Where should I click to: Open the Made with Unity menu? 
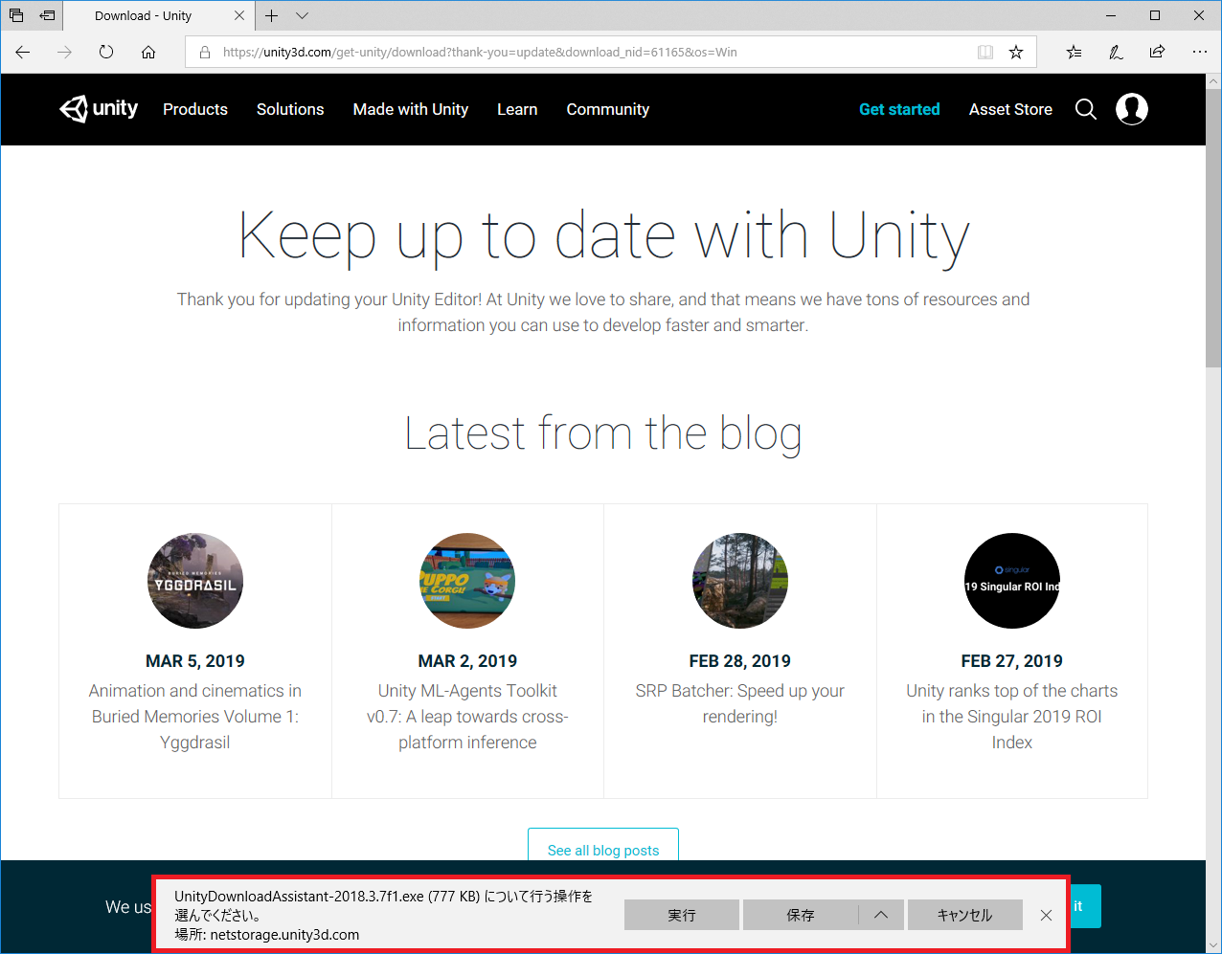(x=411, y=109)
